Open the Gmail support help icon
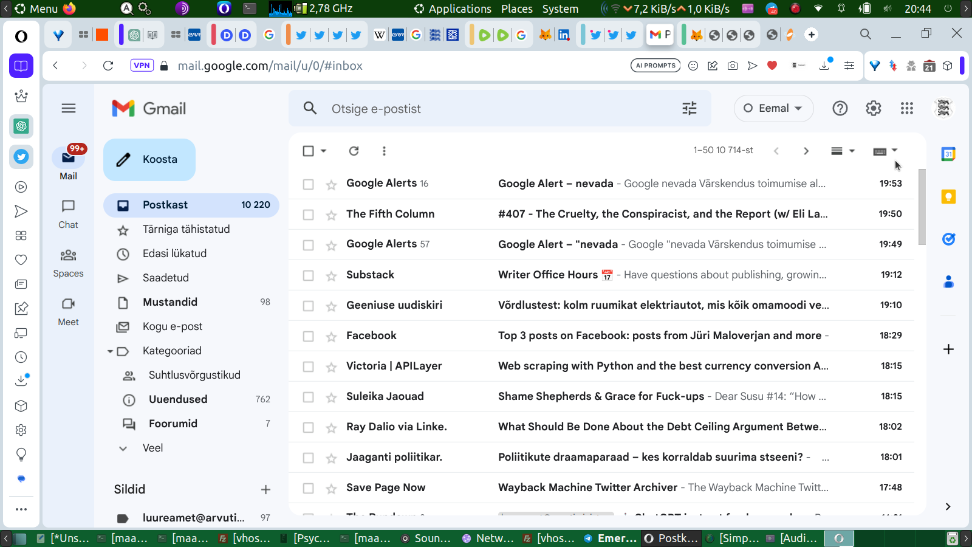Screen dimensions: 972x547 tap(840, 108)
